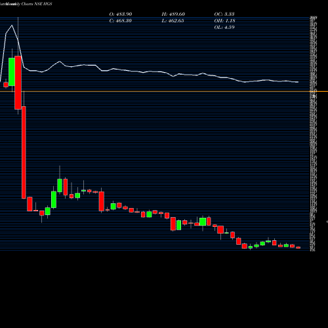Image resolution: width=328 pixels, height=328 pixels.
Task: Click the OL: 4.59 reading
Action: click(x=224, y=28)
